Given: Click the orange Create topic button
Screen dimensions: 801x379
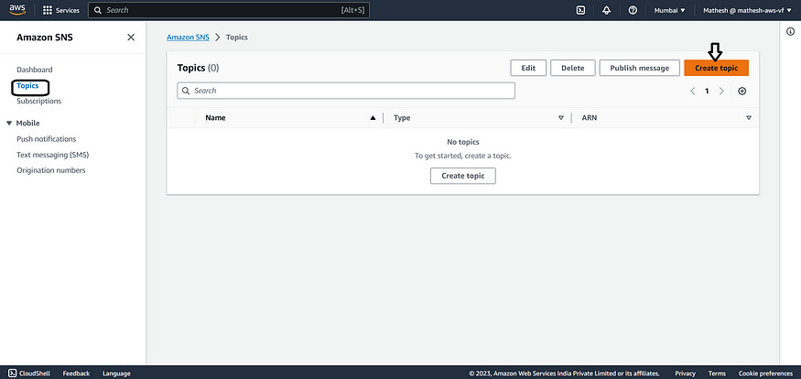Looking at the screenshot, I should 716,68.
